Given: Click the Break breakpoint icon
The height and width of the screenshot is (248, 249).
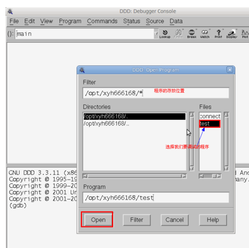Looking at the screenshot, I should [x=192, y=34].
